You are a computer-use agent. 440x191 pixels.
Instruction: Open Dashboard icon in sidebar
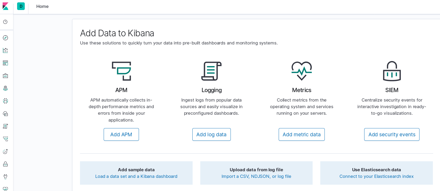5,63
